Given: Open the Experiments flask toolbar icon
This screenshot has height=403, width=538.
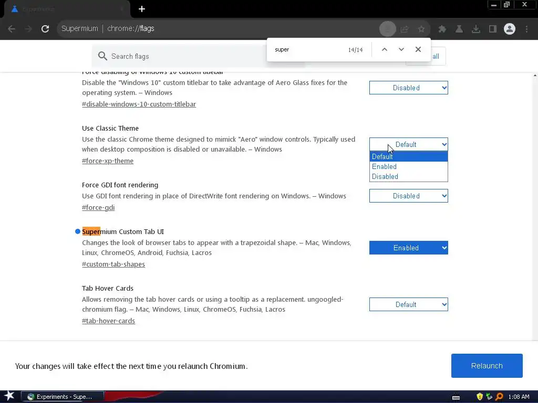Looking at the screenshot, I should coord(459,29).
